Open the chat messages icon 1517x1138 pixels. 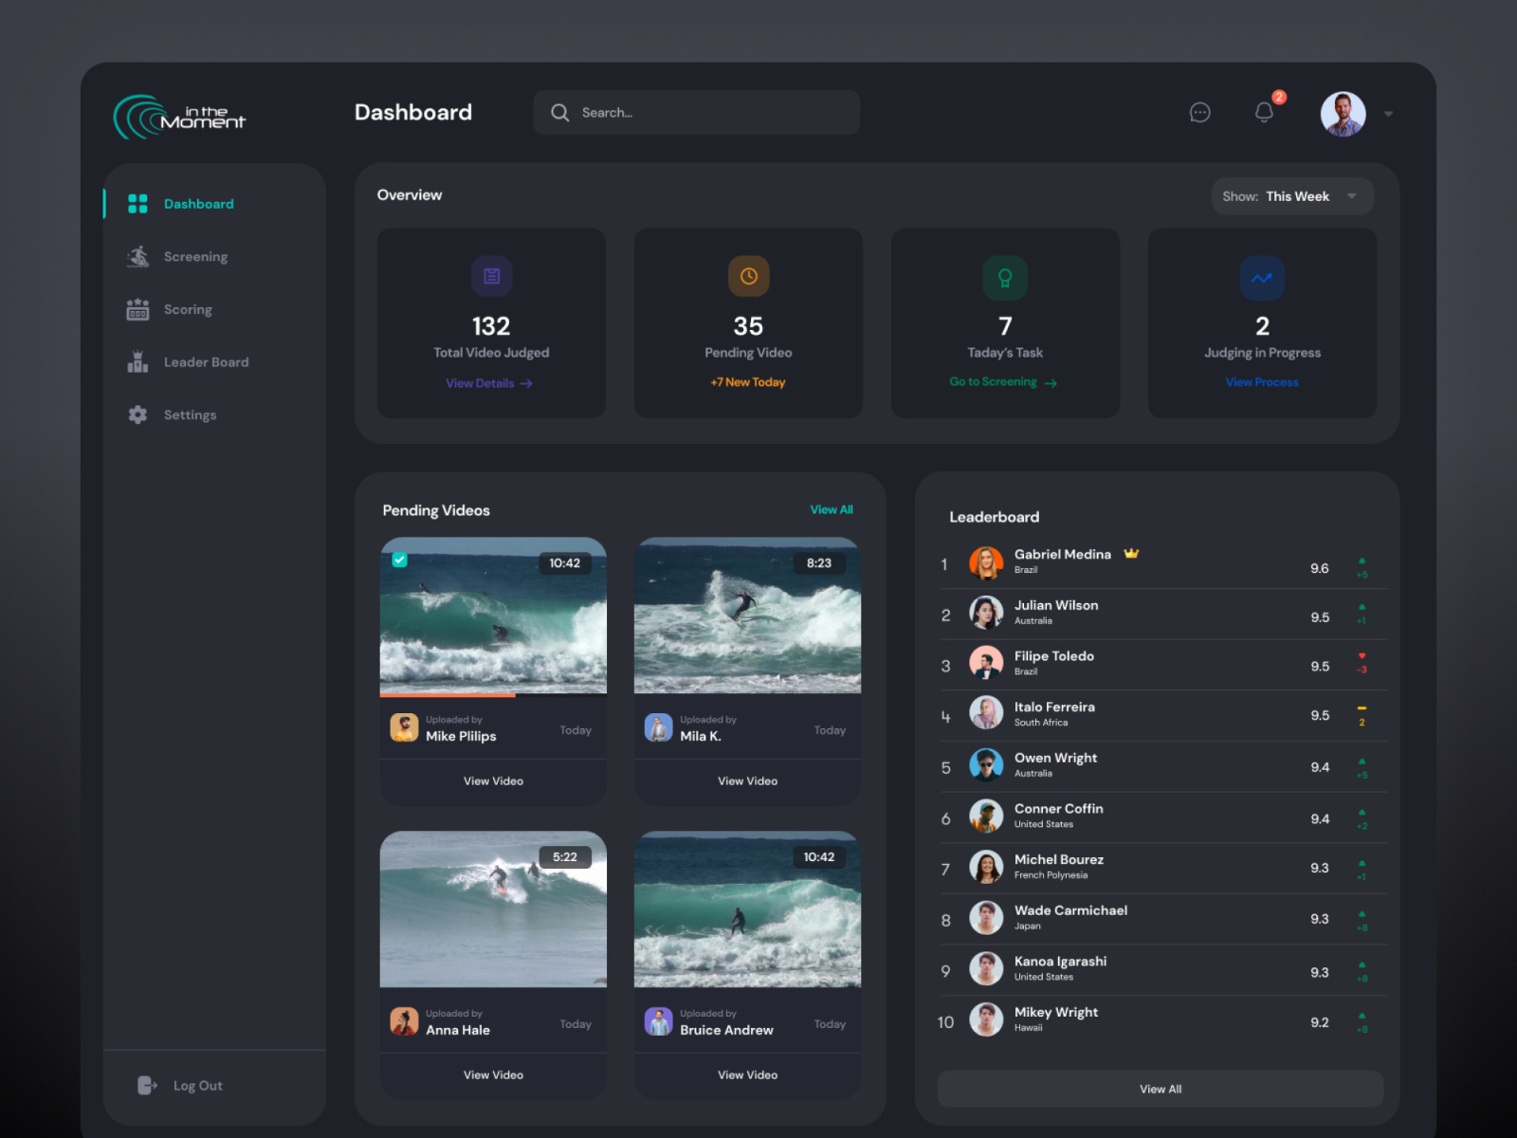[x=1199, y=112]
